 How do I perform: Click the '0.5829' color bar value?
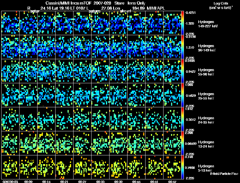[x=191, y=96]
